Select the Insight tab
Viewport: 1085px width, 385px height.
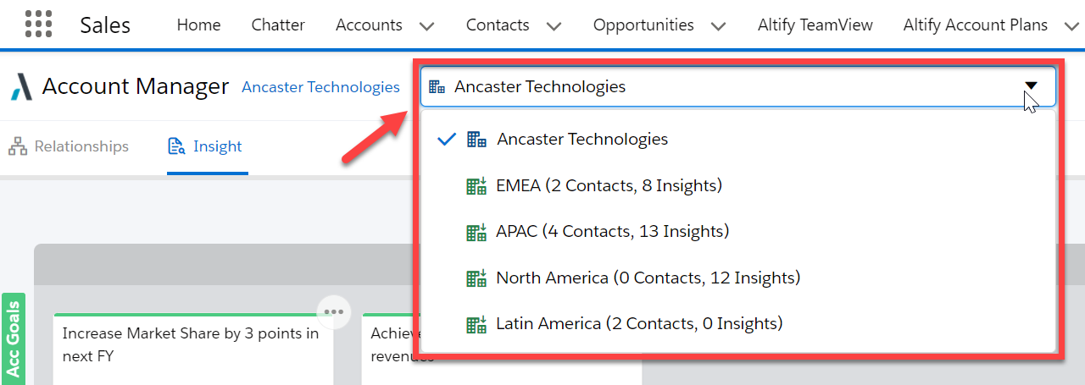coord(207,146)
